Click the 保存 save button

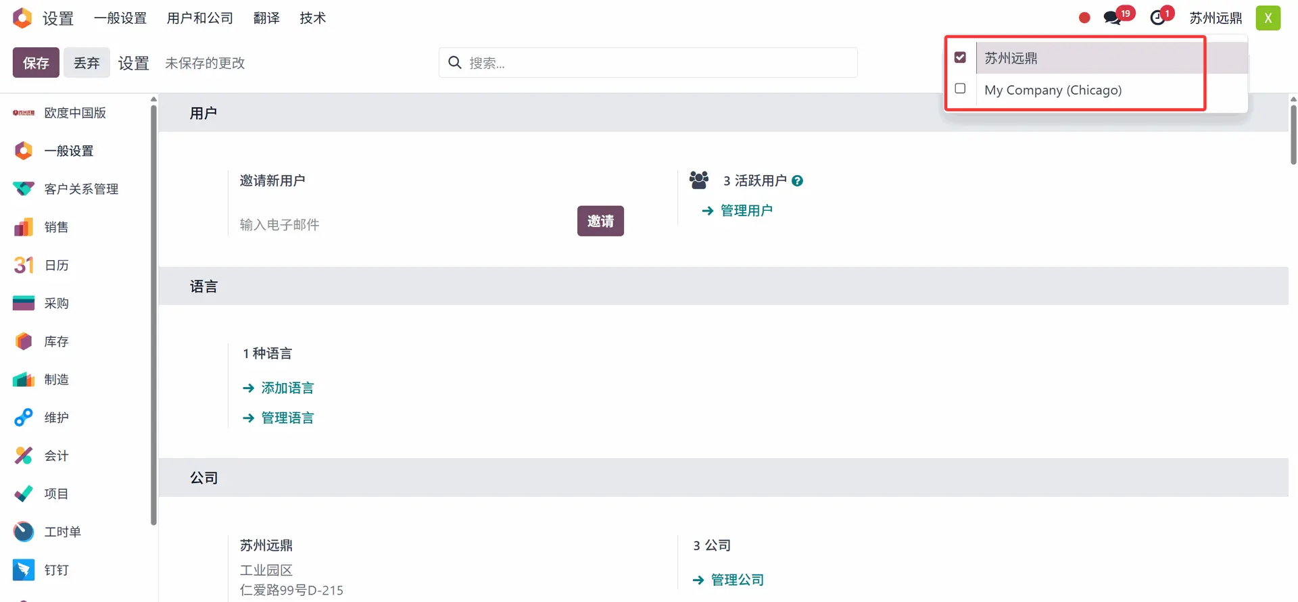point(36,63)
